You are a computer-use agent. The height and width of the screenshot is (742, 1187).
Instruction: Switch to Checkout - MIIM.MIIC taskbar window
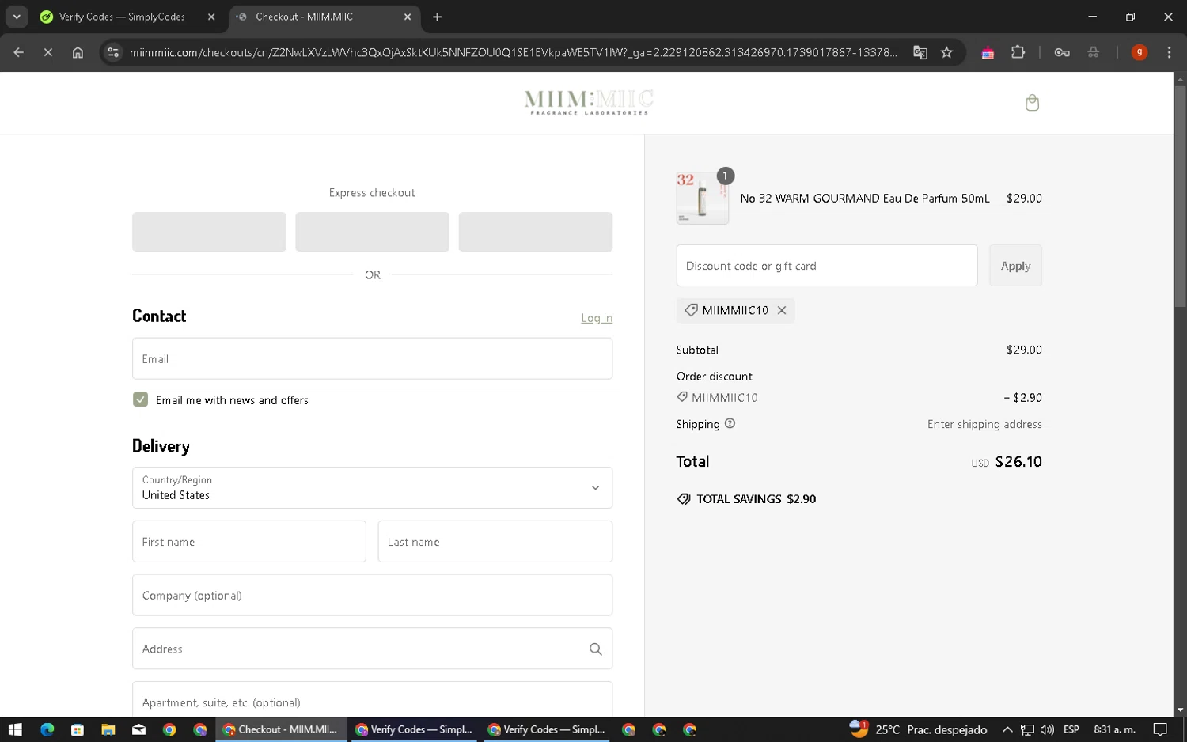pyautogui.click(x=281, y=729)
